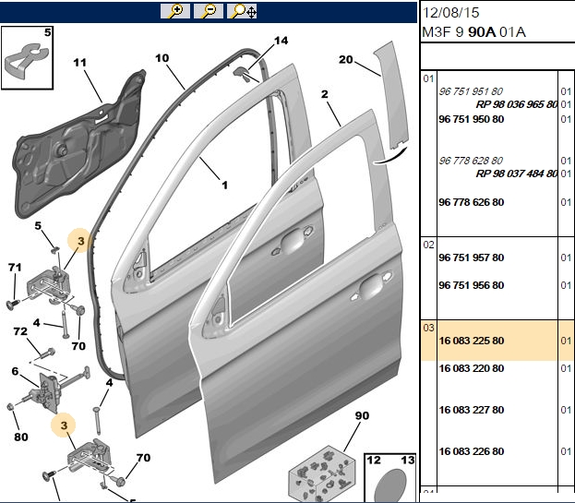Click row reference 01 in parts table

[x=428, y=78]
